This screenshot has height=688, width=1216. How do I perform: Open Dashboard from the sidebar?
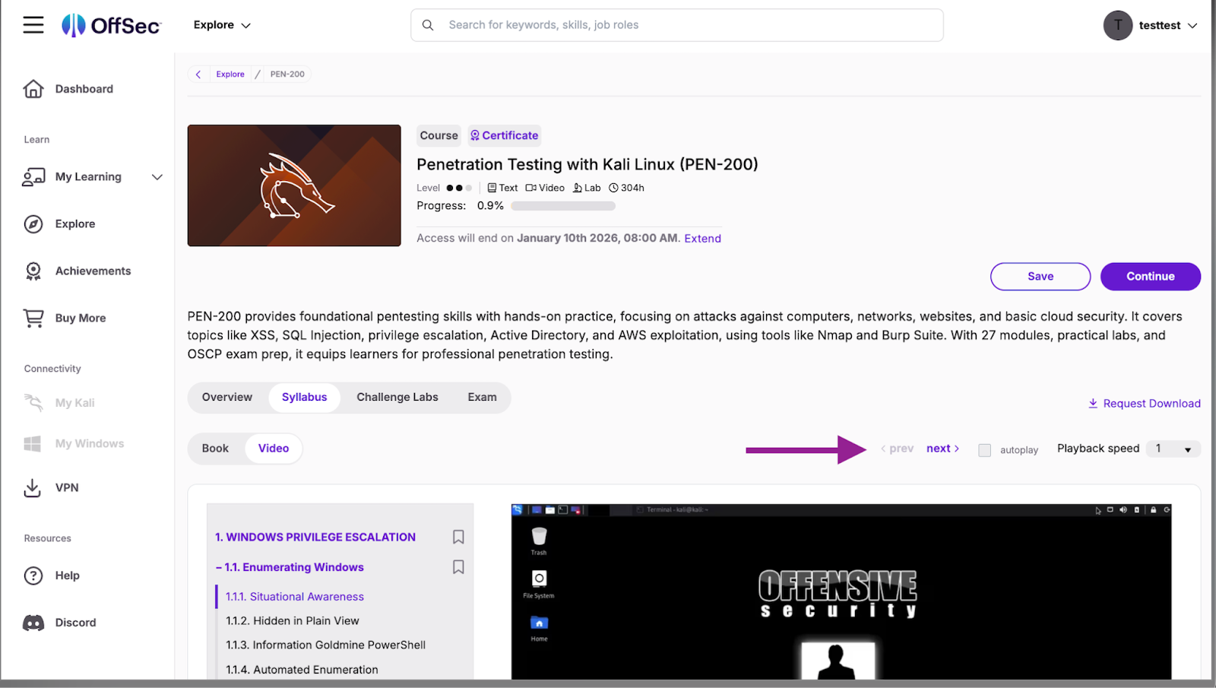[x=84, y=89]
